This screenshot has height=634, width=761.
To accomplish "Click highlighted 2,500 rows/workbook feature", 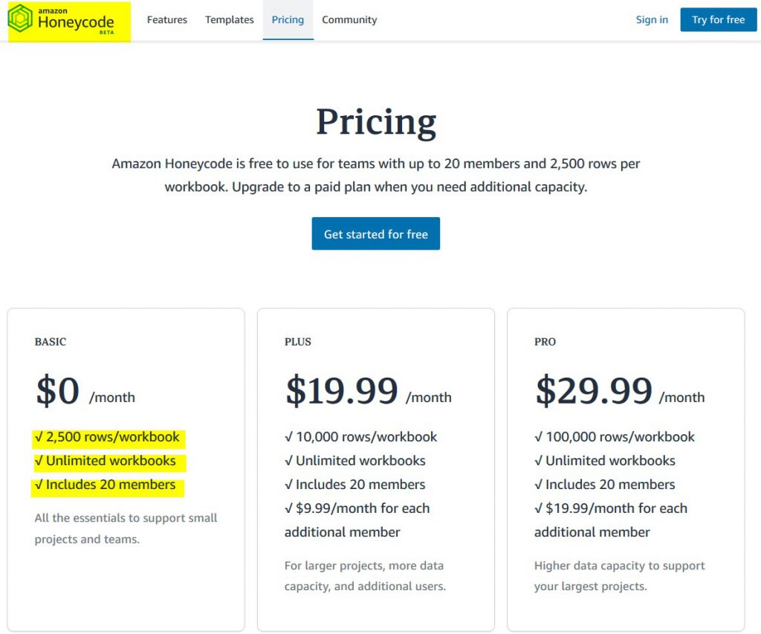I will tap(108, 437).
